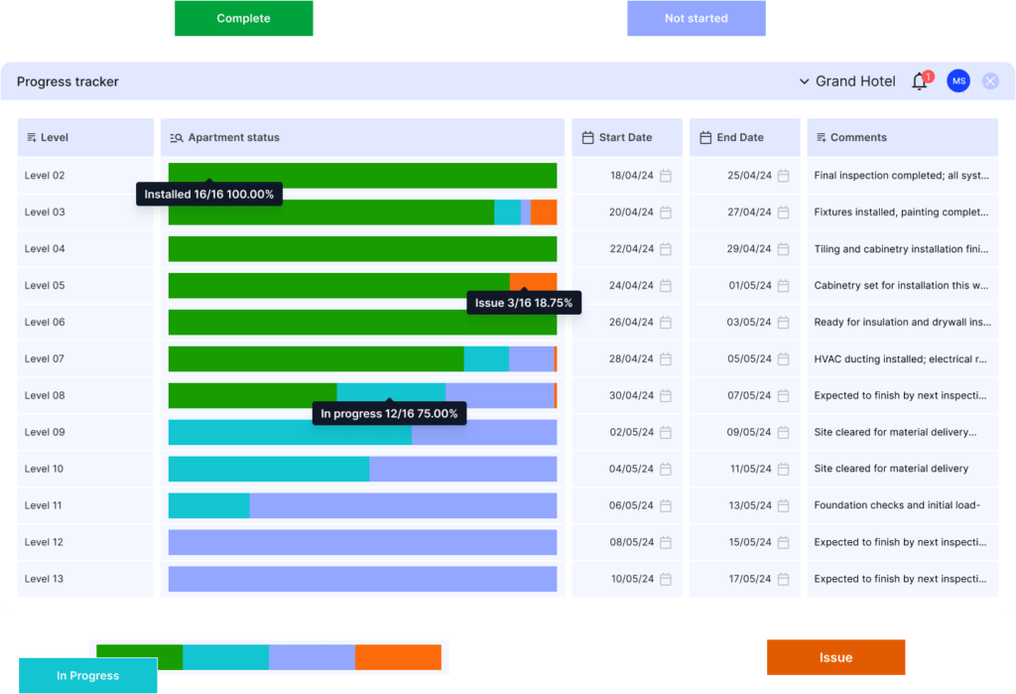Click the Comments column header icon
Viewport: 1016px width, 694px height.
click(821, 137)
